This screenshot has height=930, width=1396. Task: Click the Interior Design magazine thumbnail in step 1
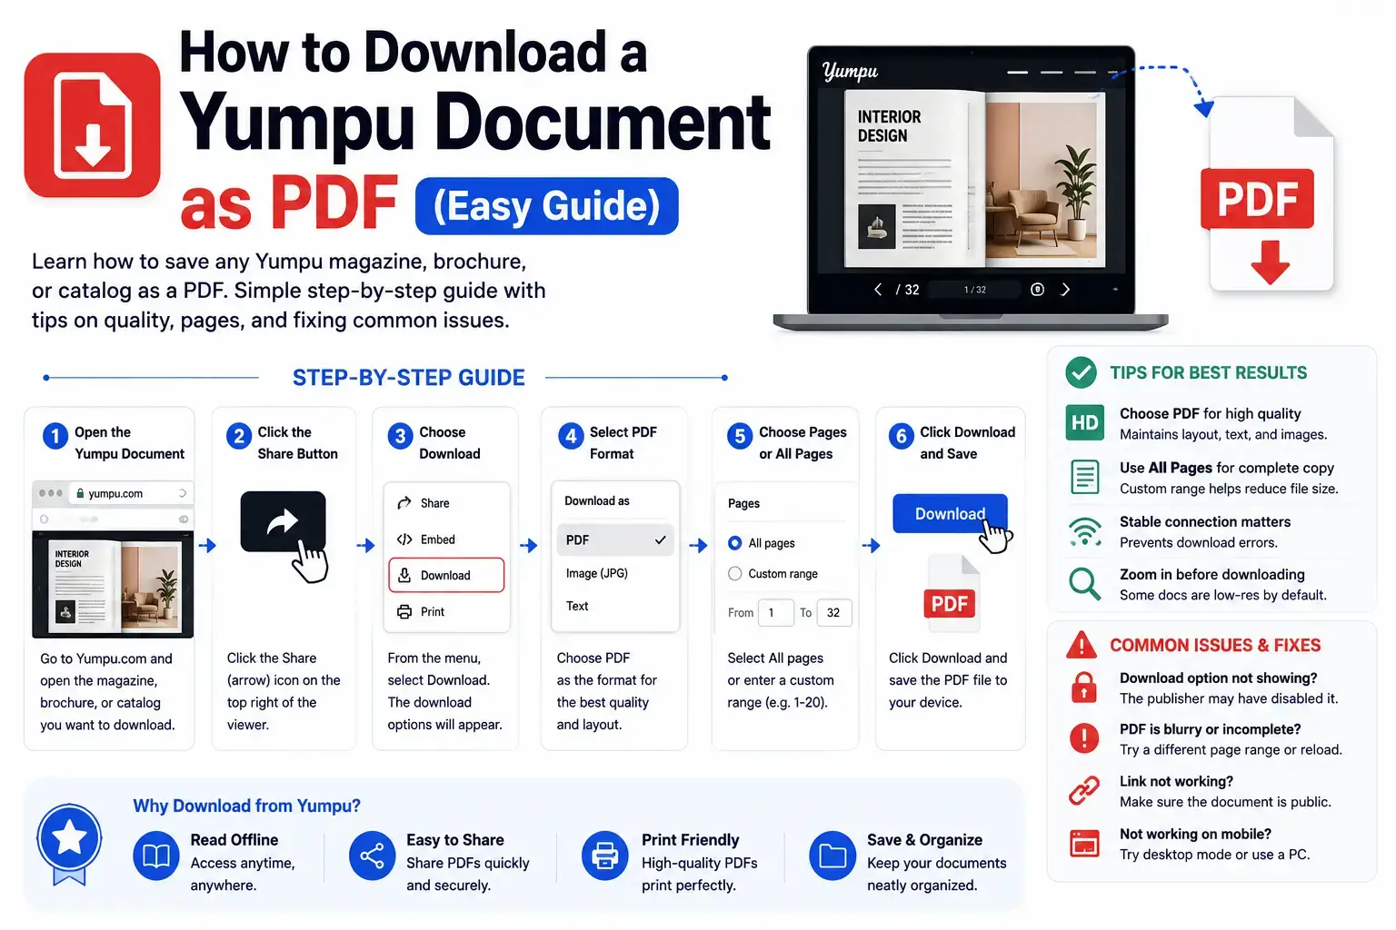pyautogui.click(x=113, y=585)
